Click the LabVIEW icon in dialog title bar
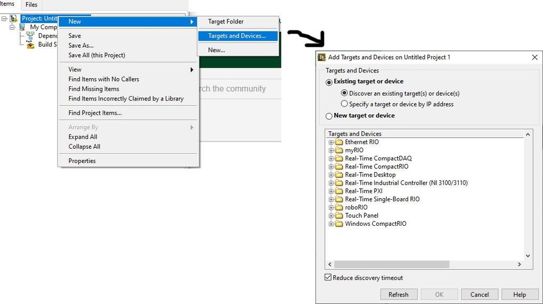 tap(322, 58)
